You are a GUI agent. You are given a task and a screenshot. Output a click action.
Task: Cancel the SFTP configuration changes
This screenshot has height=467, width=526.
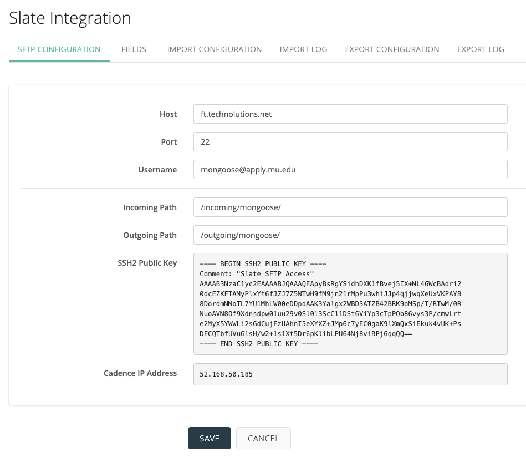point(263,438)
